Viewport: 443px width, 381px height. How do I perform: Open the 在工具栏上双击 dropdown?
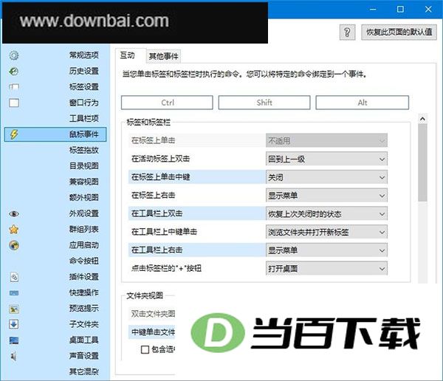pyautogui.click(x=326, y=213)
